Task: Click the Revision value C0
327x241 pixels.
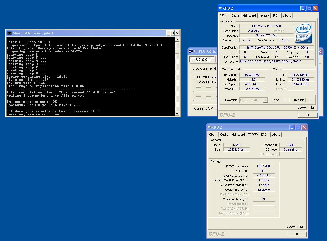Action: pos(307,57)
